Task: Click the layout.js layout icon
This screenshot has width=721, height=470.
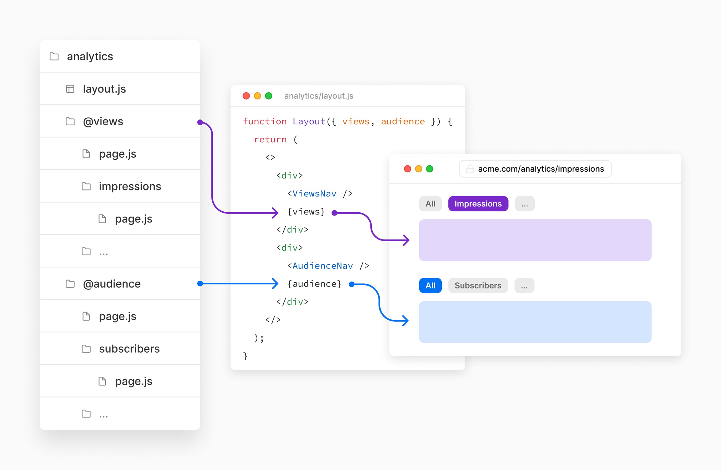Action: [x=70, y=89]
